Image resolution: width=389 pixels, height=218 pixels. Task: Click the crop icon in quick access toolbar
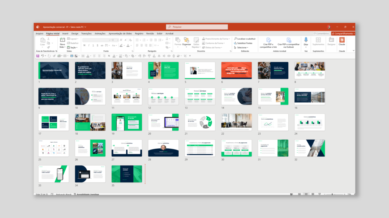[185, 56]
